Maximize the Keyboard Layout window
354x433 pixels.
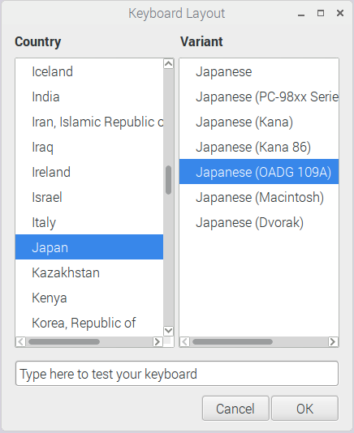[321, 13]
